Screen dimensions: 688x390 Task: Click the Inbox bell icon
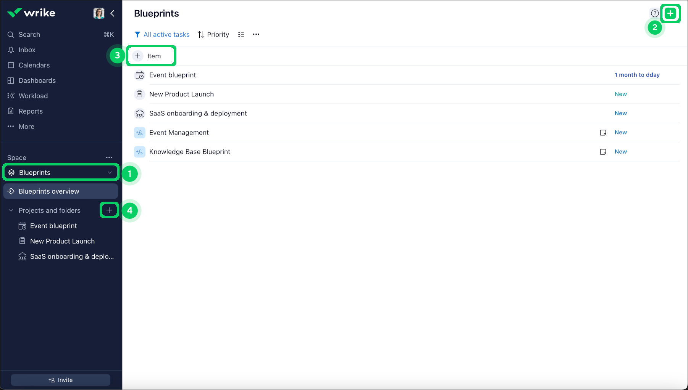[11, 50]
